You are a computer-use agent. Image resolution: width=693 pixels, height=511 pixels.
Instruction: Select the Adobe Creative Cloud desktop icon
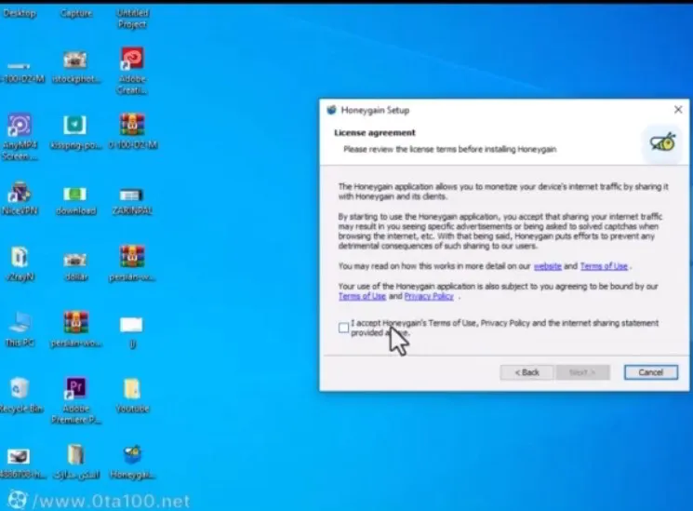click(132, 60)
